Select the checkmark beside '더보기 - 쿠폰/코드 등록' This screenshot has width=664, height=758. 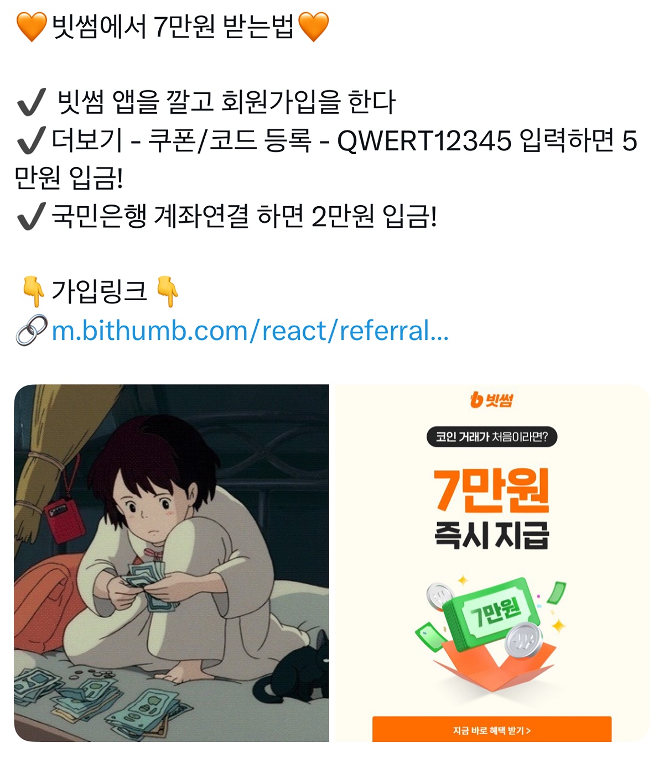(x=31, y=140)
